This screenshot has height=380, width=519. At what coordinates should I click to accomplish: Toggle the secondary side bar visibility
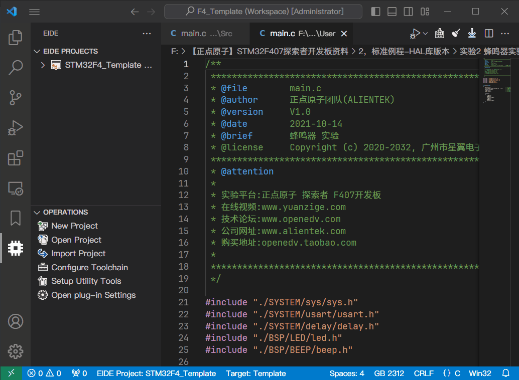pos(409,12)
